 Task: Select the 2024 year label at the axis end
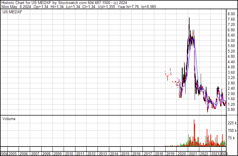point(224,154)
